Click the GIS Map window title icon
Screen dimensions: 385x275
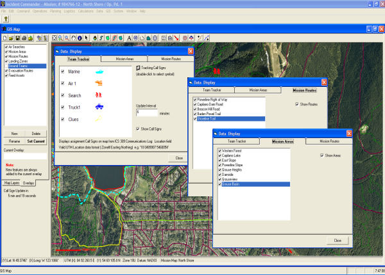4,29
